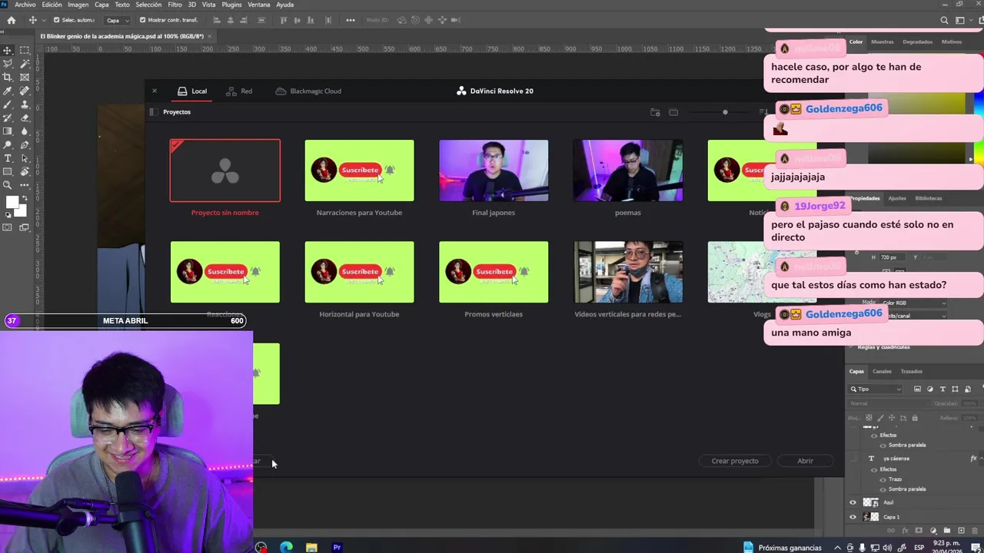
Task: Select the Final japones project thumbnail
Action: (494, 171)
